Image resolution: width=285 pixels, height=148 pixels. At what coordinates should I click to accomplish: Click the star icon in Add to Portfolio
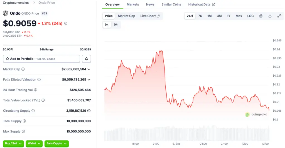click(x=8, y=59)
